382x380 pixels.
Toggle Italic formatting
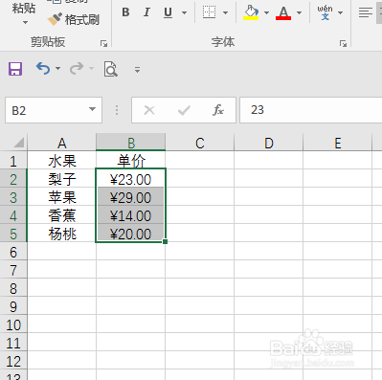[146, 12]
